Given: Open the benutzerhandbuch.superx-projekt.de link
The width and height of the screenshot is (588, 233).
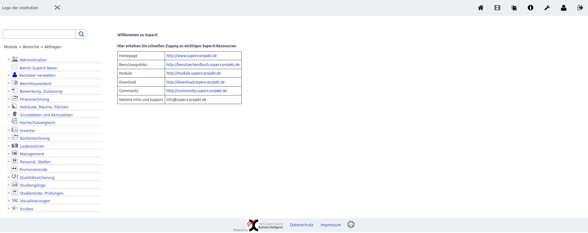Looking at the screenshot, I should tap(203, 65).
